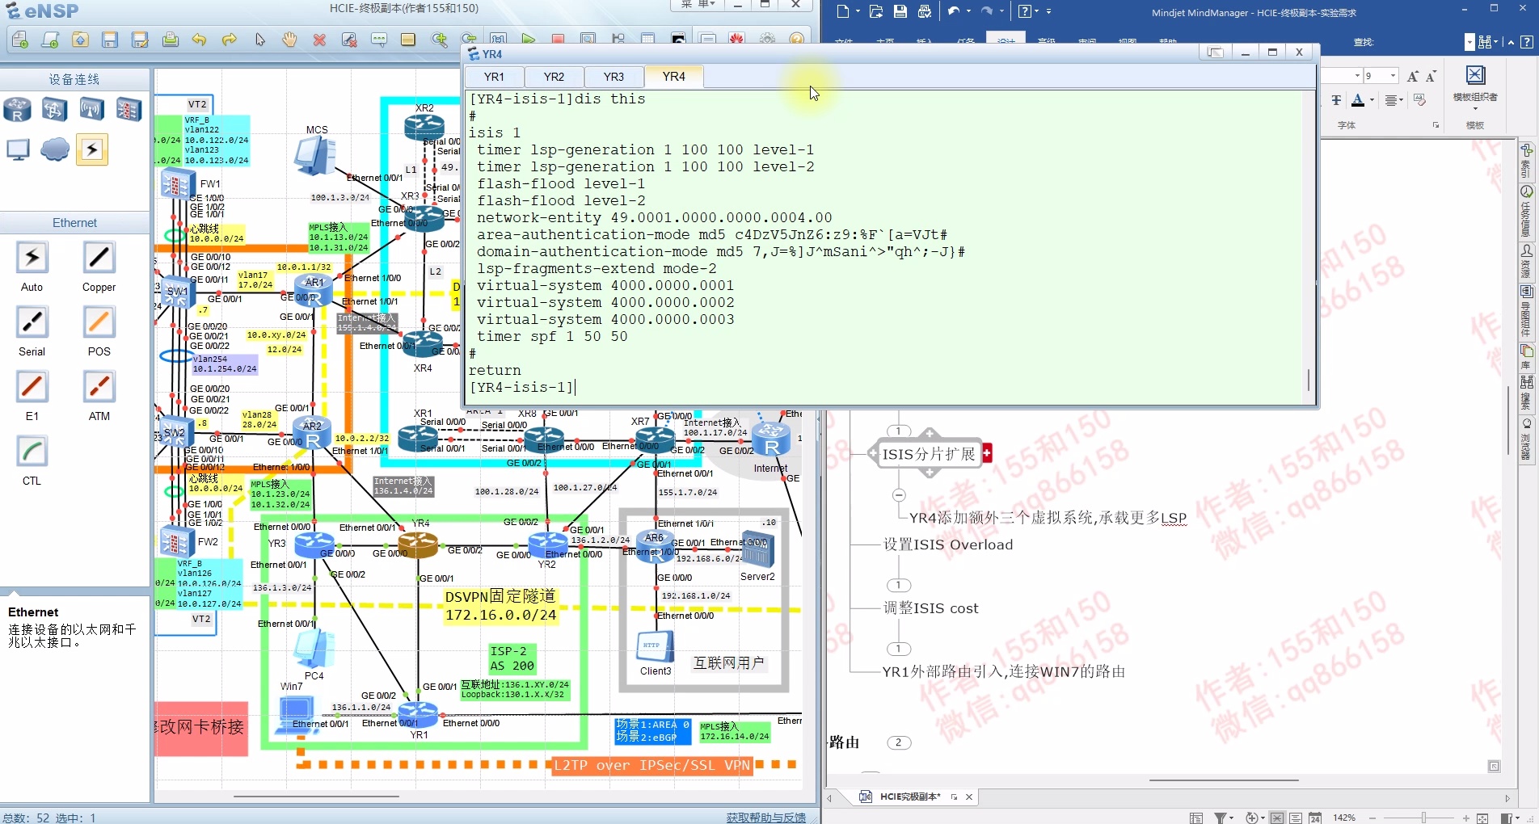
Task: Pick the Auto cable connection icon
Action: pyautogui.click(x=32, y=259)
